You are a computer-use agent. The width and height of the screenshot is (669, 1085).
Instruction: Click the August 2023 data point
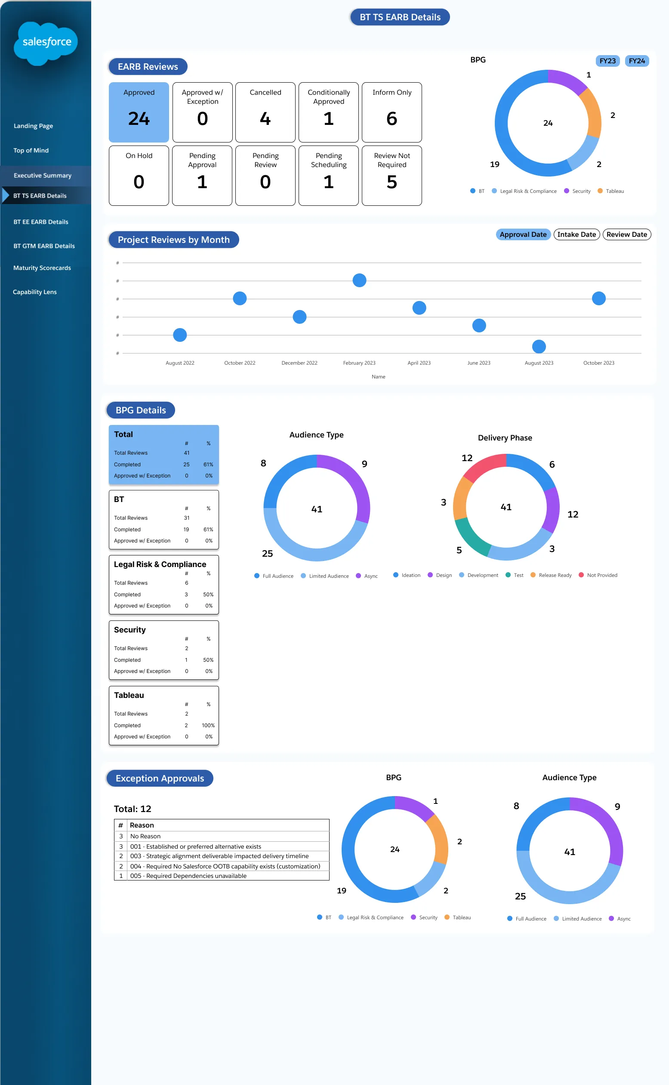[539, 346]
